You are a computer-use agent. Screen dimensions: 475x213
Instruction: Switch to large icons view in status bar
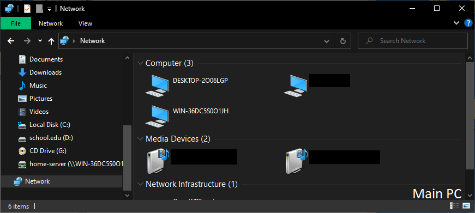[x=466, y=206]
